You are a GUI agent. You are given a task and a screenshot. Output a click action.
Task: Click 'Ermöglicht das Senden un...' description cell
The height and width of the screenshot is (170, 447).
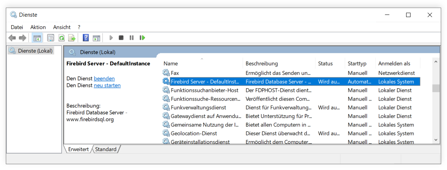(278, 73)
